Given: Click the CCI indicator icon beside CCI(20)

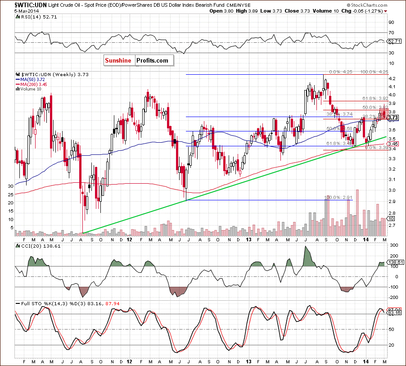Looking at the screenshot, I should pos(18,246).
